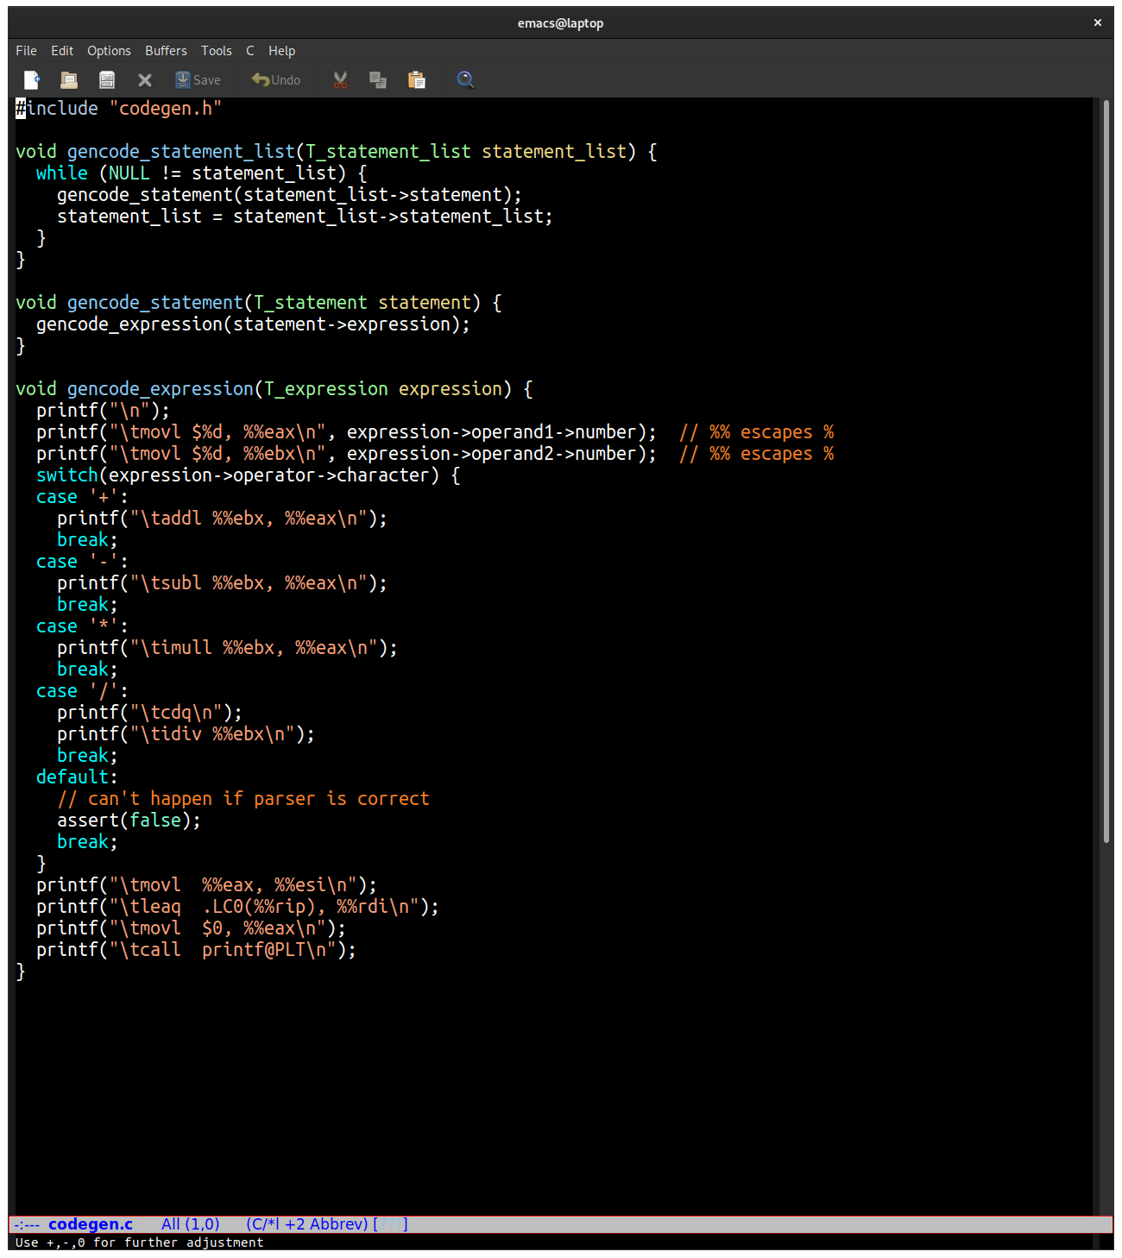Open a file with the folder toolbar icon
The width and height of the screenshot is (1122, 1258).
[x=69, y=79]
